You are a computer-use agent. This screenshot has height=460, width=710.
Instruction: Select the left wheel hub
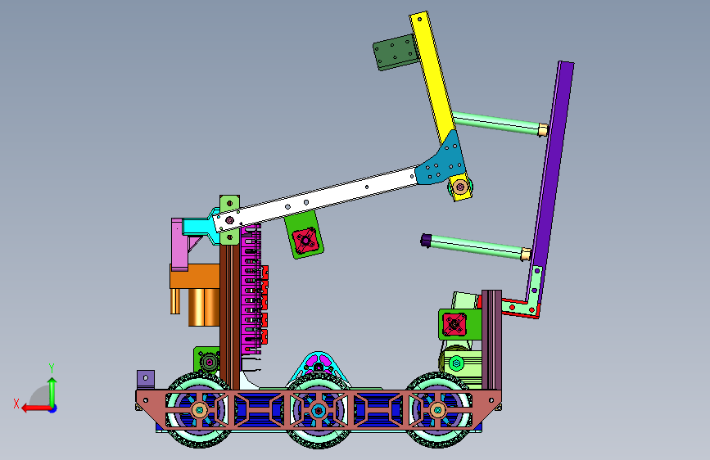click(199, 411)
